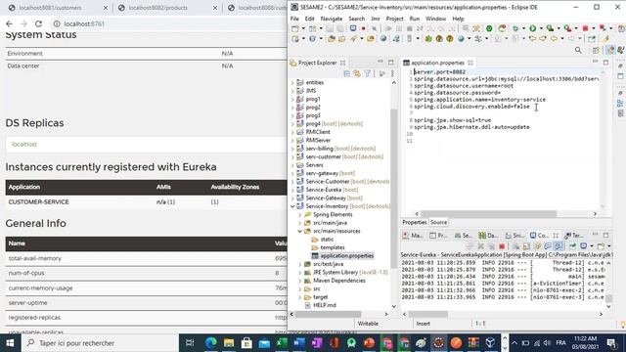Viewport: 626px width, 352px height.
Task: Click volume icon in system tray
Action: click(547, 343)
